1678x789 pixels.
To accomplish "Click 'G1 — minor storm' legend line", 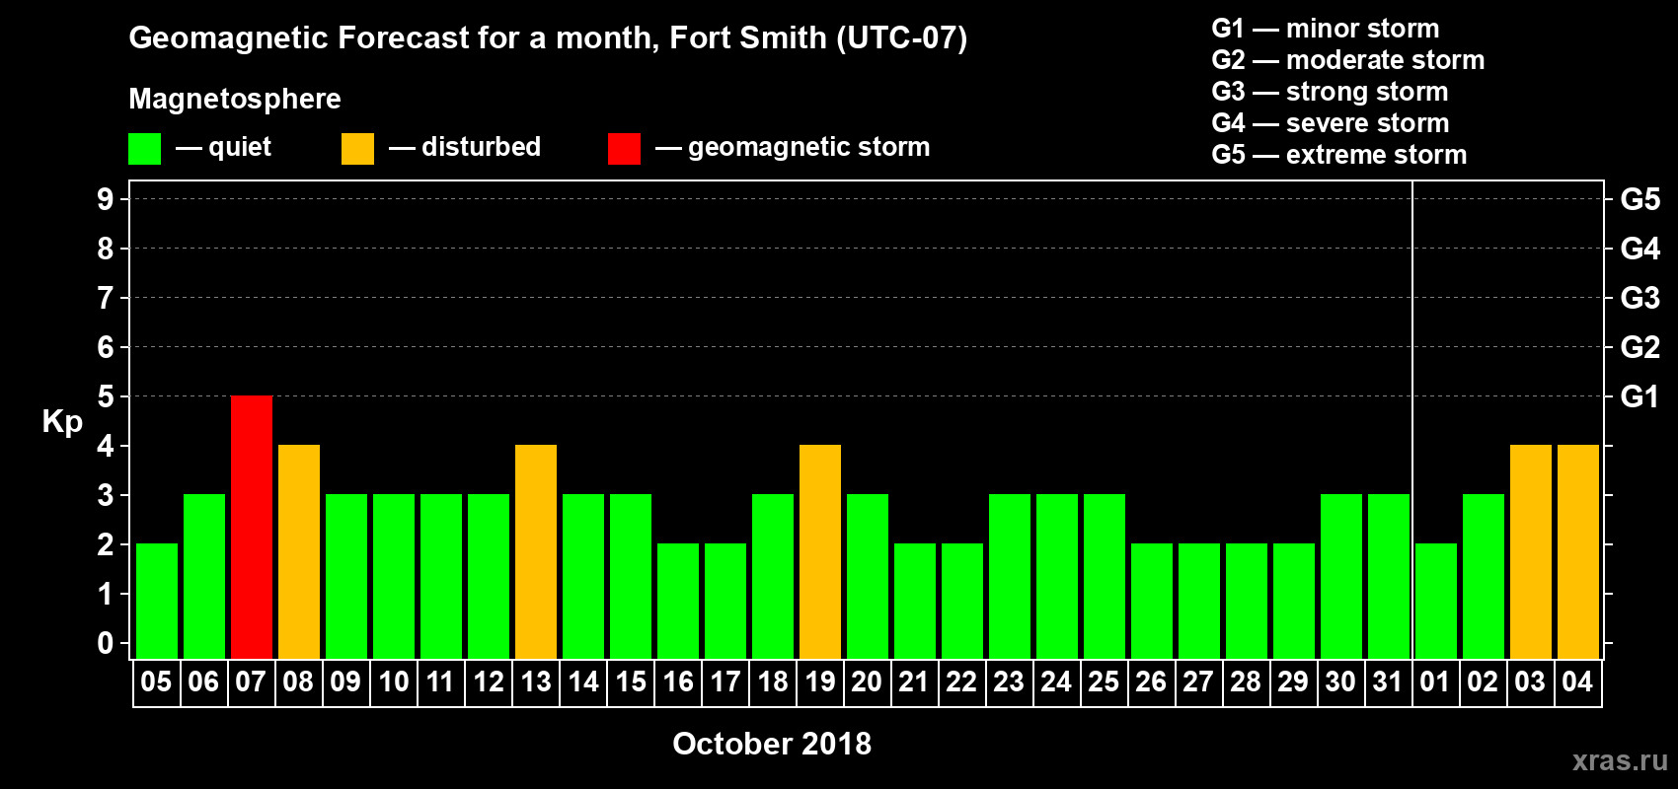I will point(1326,29).
